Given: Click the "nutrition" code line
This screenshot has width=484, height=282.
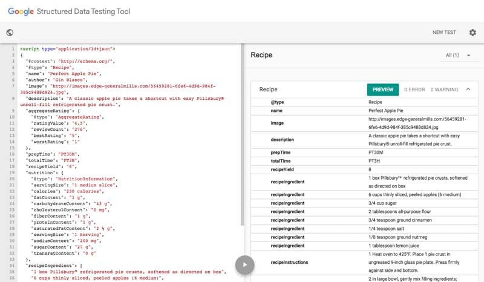Looking at the screenshot, I should coord(44,172).
